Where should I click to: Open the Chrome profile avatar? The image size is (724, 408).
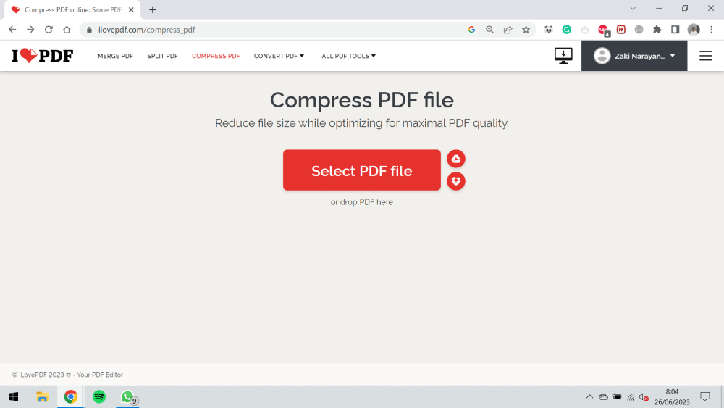point(694,30)
